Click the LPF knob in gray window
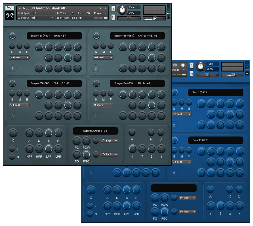The height and width of the screenshot is (226, 253). coord(49,149)
